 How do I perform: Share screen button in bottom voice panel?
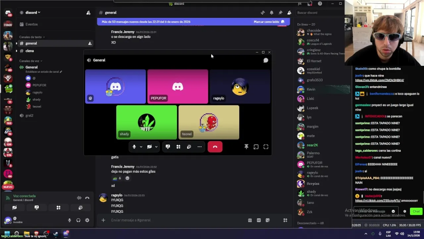tap(36, 207)
